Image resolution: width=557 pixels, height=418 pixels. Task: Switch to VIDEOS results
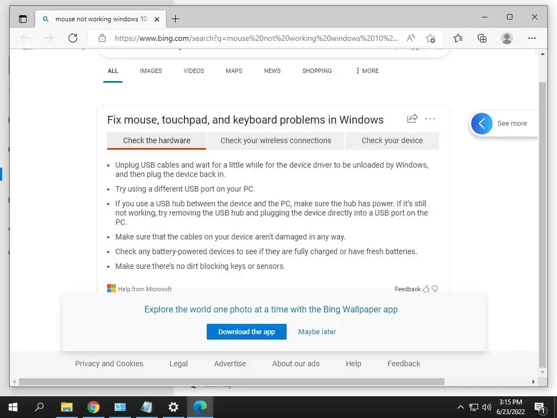pyautogui.click(x=194, y=71)
